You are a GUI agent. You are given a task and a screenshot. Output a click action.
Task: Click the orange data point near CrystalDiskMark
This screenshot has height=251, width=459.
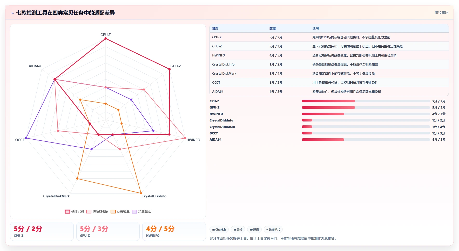77,179
